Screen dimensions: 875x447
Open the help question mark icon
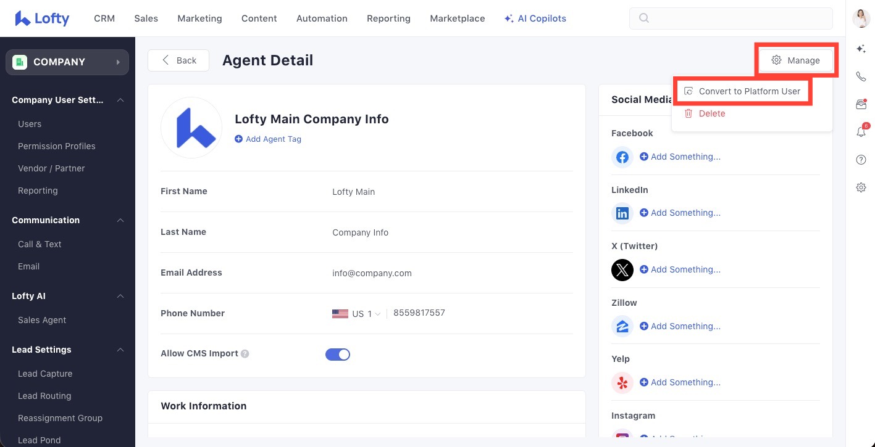tap(861, 160)
